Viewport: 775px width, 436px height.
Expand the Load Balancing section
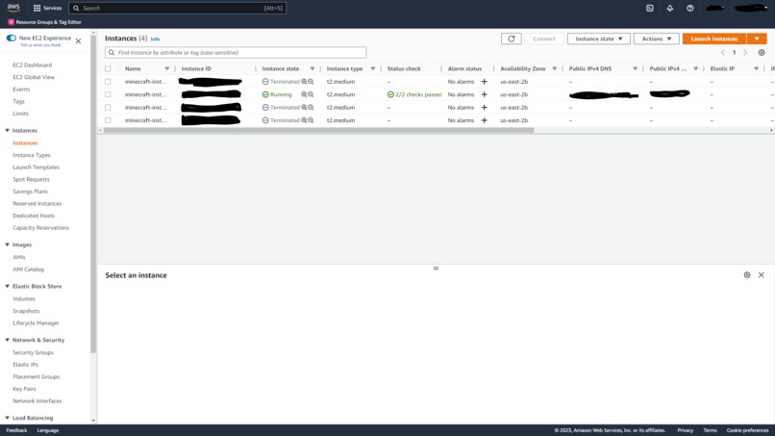(7, 418)
